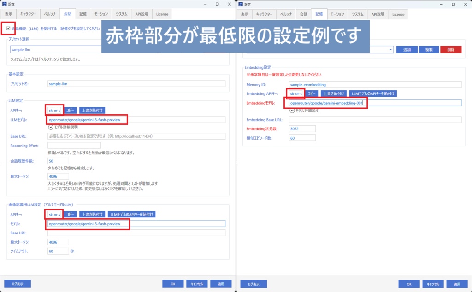Viewport: 472px width, 292px height.
Task: Click 適用 in right settings window
Action: [457, 284]
